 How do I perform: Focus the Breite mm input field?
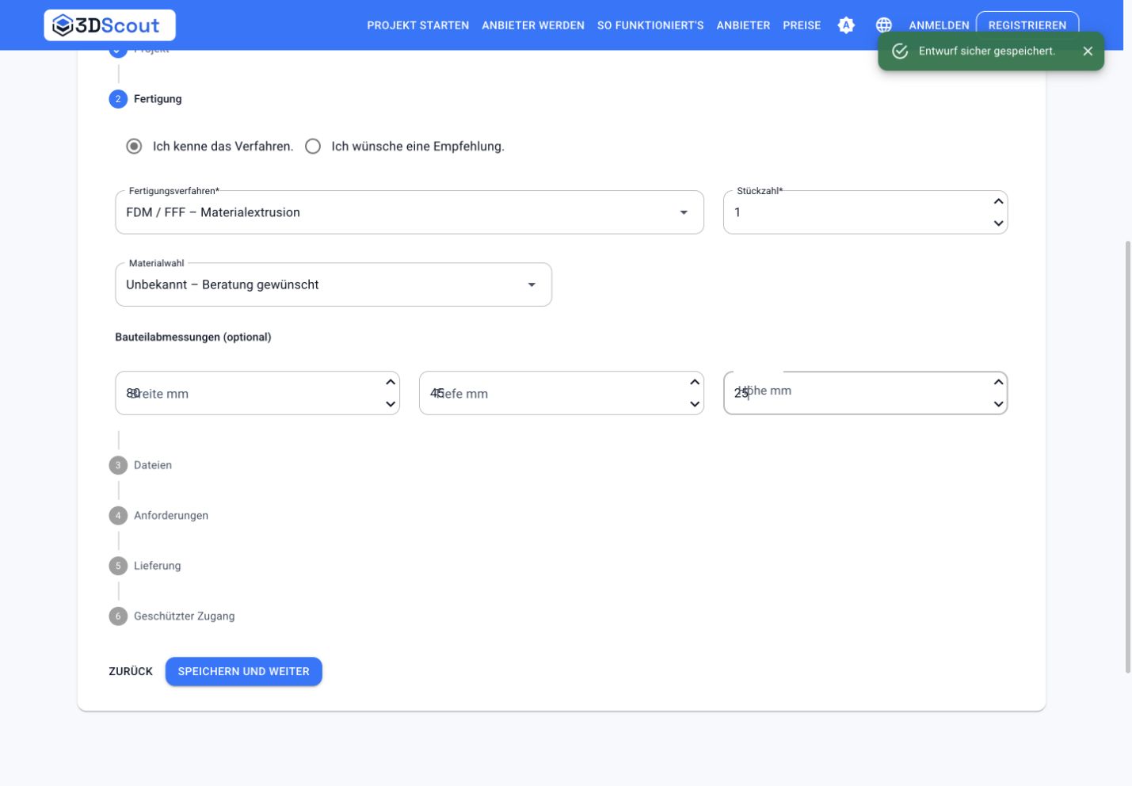point(257,393)
